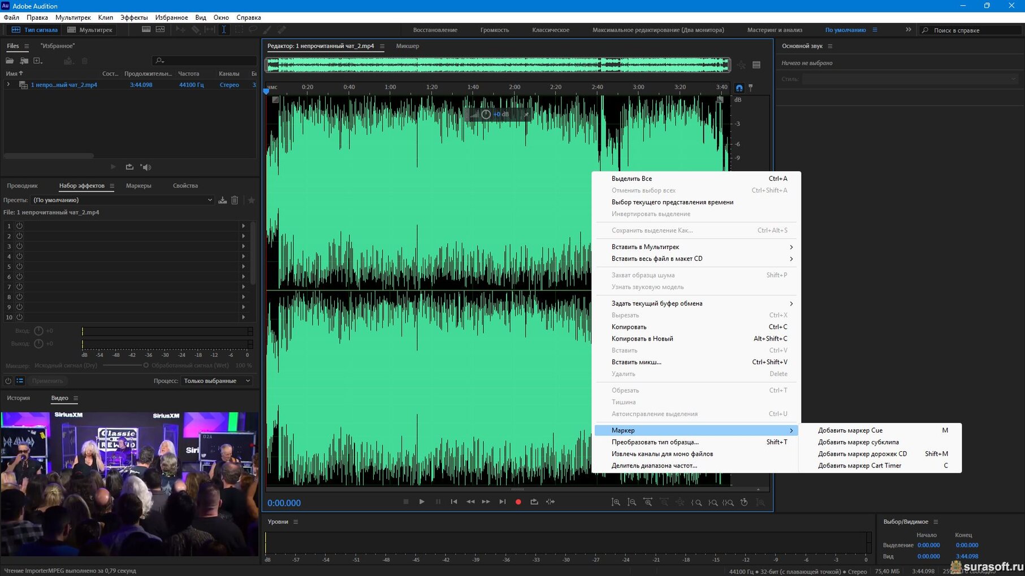The image size is (1025, 576).
Task: Open effect slot 9 arrow menu
Action: click(244, 307)
